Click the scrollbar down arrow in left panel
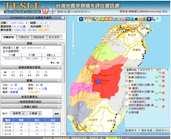 click(63, 134)
